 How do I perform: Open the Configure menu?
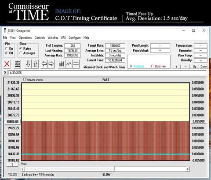point(75,37)
